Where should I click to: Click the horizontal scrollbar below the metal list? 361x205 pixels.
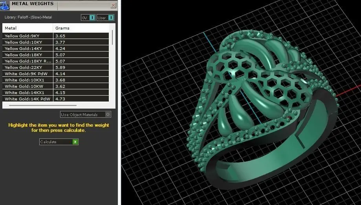43,105
